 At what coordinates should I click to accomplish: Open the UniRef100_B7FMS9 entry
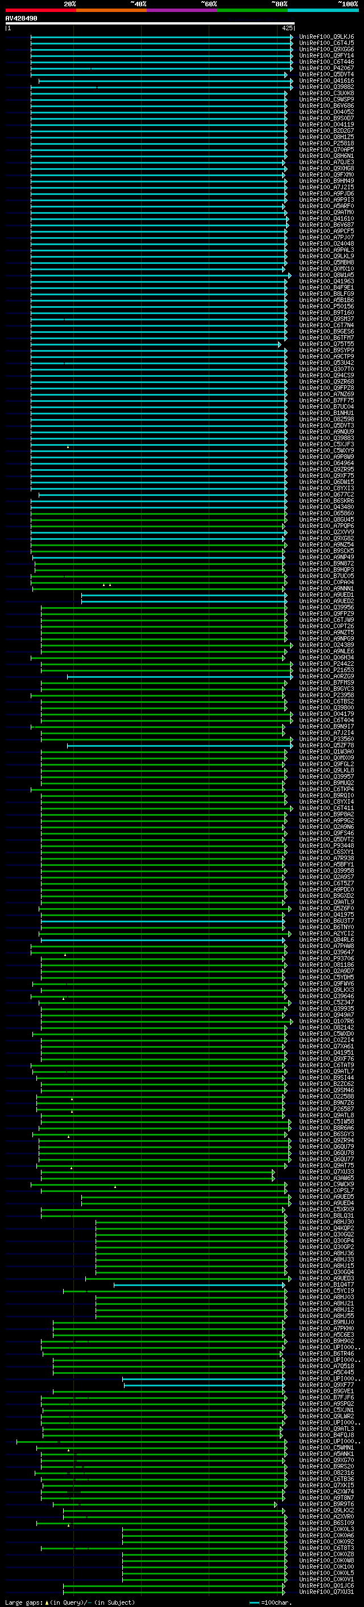(326, 682)
